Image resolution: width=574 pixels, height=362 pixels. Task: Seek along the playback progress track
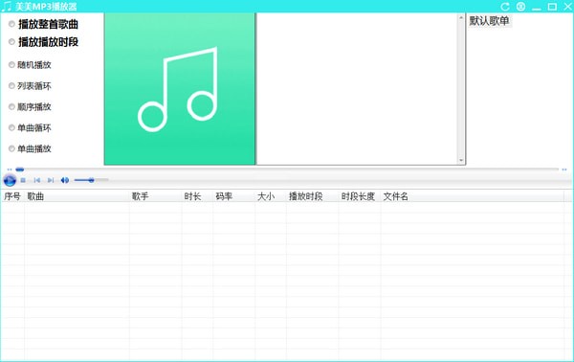[x=287, y=170]
